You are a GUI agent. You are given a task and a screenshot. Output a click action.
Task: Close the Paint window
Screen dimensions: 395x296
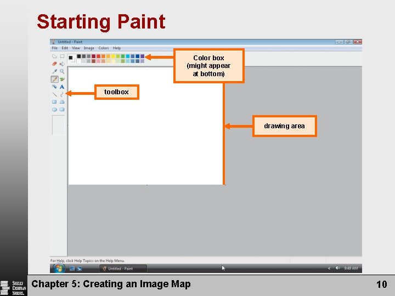358,42
